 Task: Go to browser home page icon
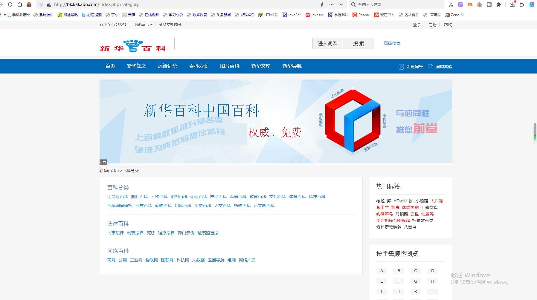pos(20,4)
